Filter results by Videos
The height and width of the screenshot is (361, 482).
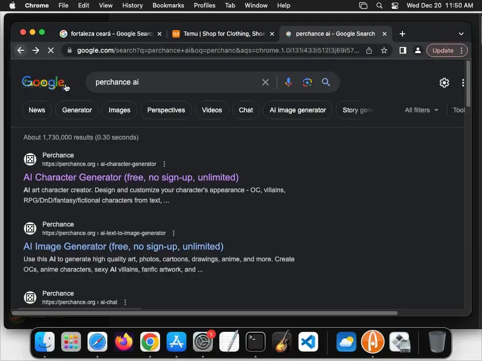[x=212, y=110]
